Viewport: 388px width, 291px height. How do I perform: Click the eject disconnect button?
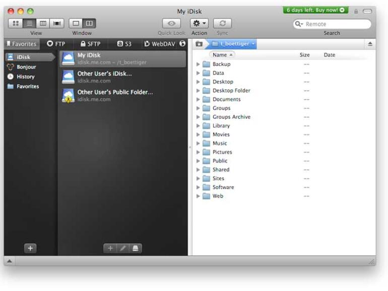pos(370,44)
